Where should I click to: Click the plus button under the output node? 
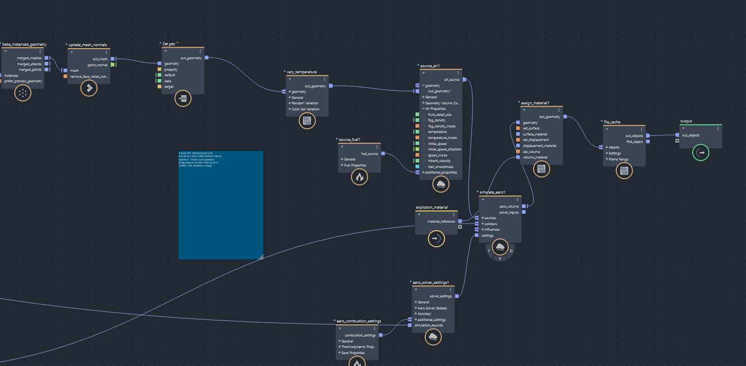677,141
